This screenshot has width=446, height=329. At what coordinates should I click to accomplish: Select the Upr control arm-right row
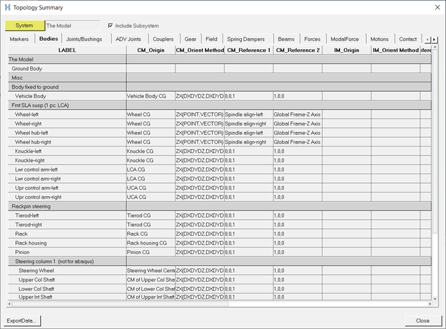[219, 198]
